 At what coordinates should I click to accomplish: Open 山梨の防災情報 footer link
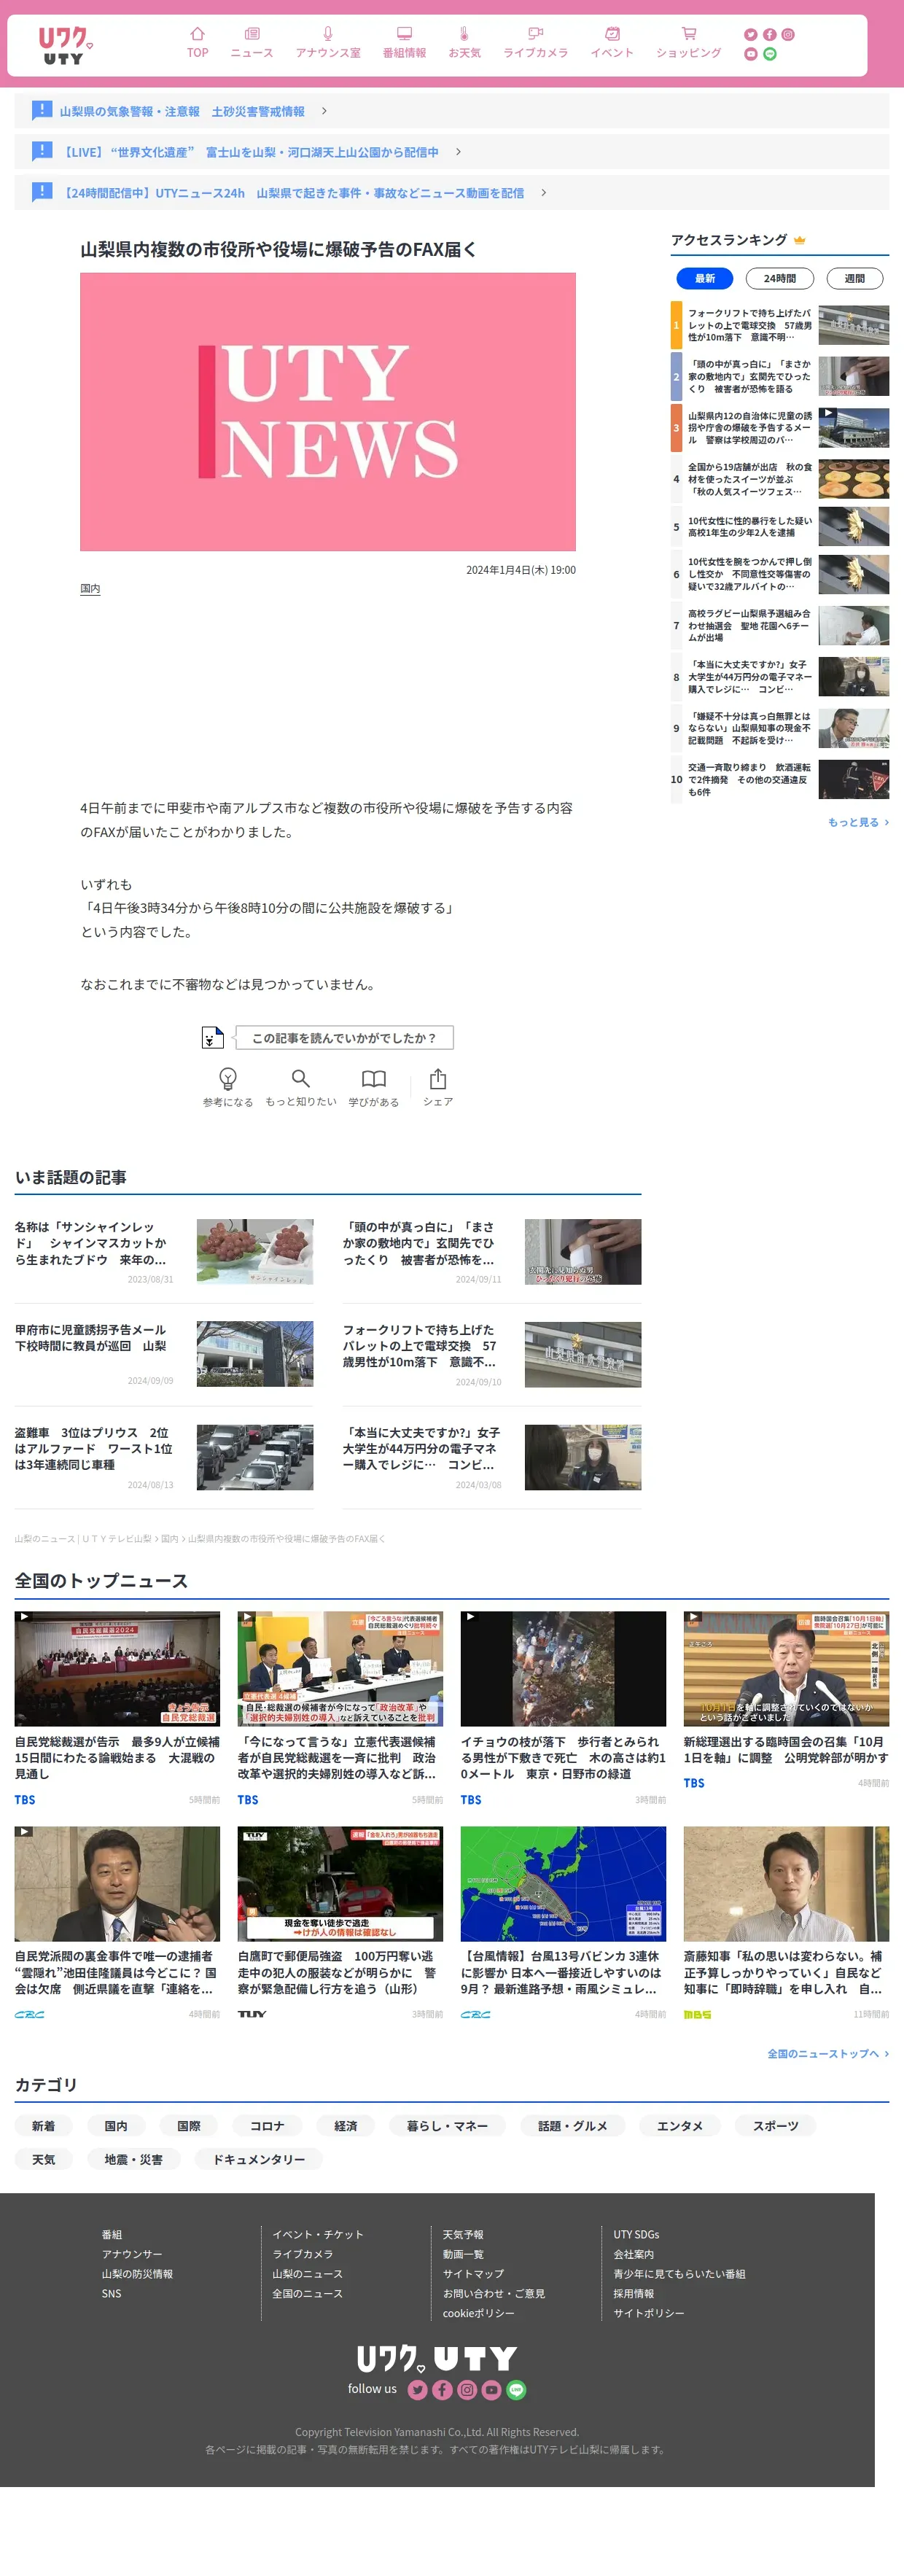tap(137, 2273)
